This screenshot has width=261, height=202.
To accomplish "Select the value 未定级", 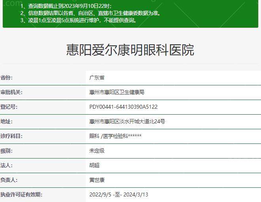I will tap(97, 151).
